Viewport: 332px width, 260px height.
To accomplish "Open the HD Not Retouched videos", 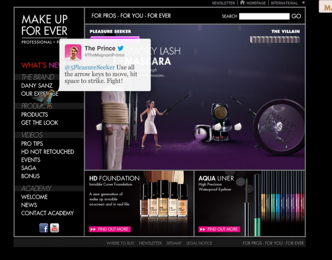I will point(48,152).
